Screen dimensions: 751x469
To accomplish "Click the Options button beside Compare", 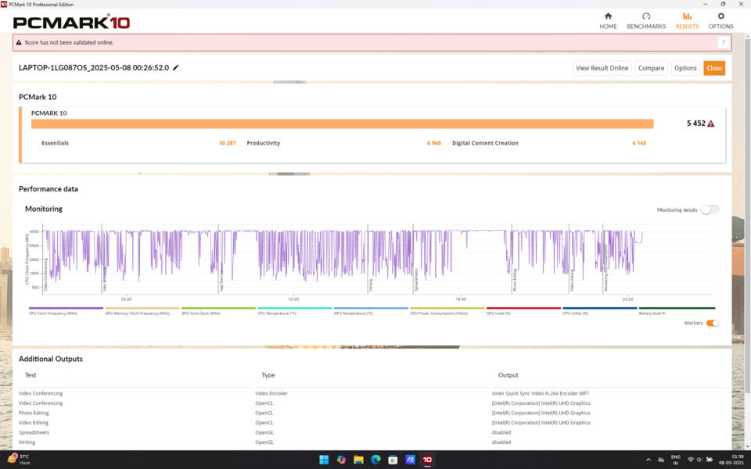I will [685, 68].
